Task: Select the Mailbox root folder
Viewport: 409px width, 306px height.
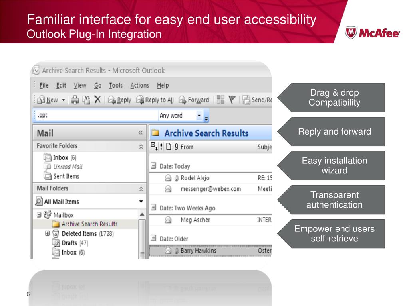Action: (x=59, y=215)
